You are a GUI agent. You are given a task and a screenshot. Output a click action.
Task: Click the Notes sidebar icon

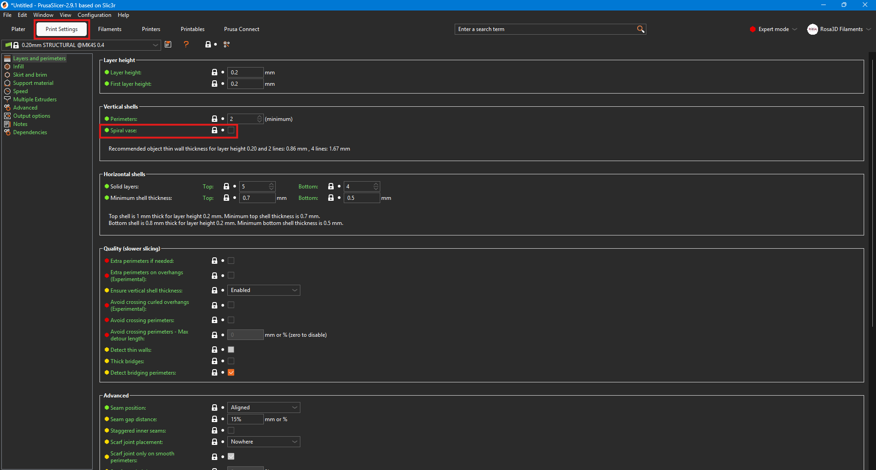point(7,124)
